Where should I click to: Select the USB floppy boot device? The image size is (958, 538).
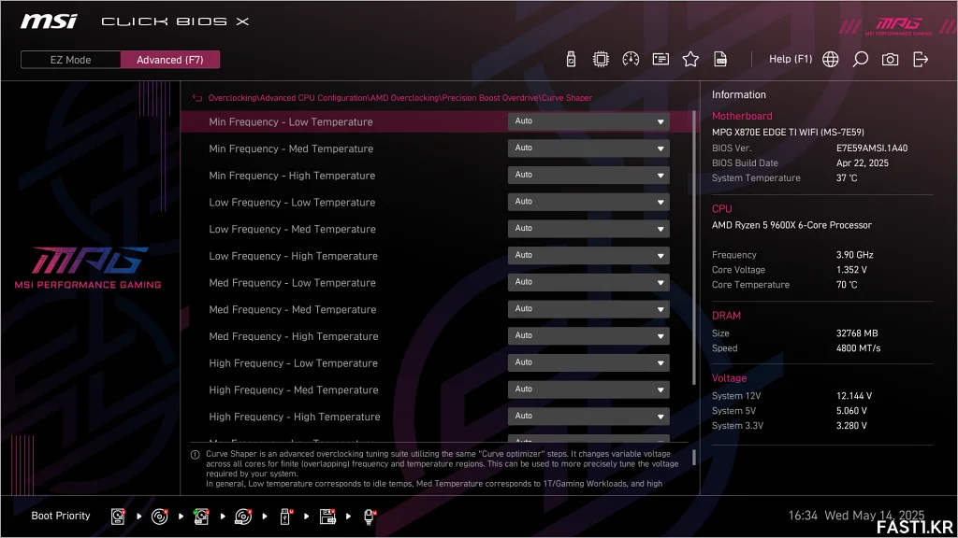327,517
